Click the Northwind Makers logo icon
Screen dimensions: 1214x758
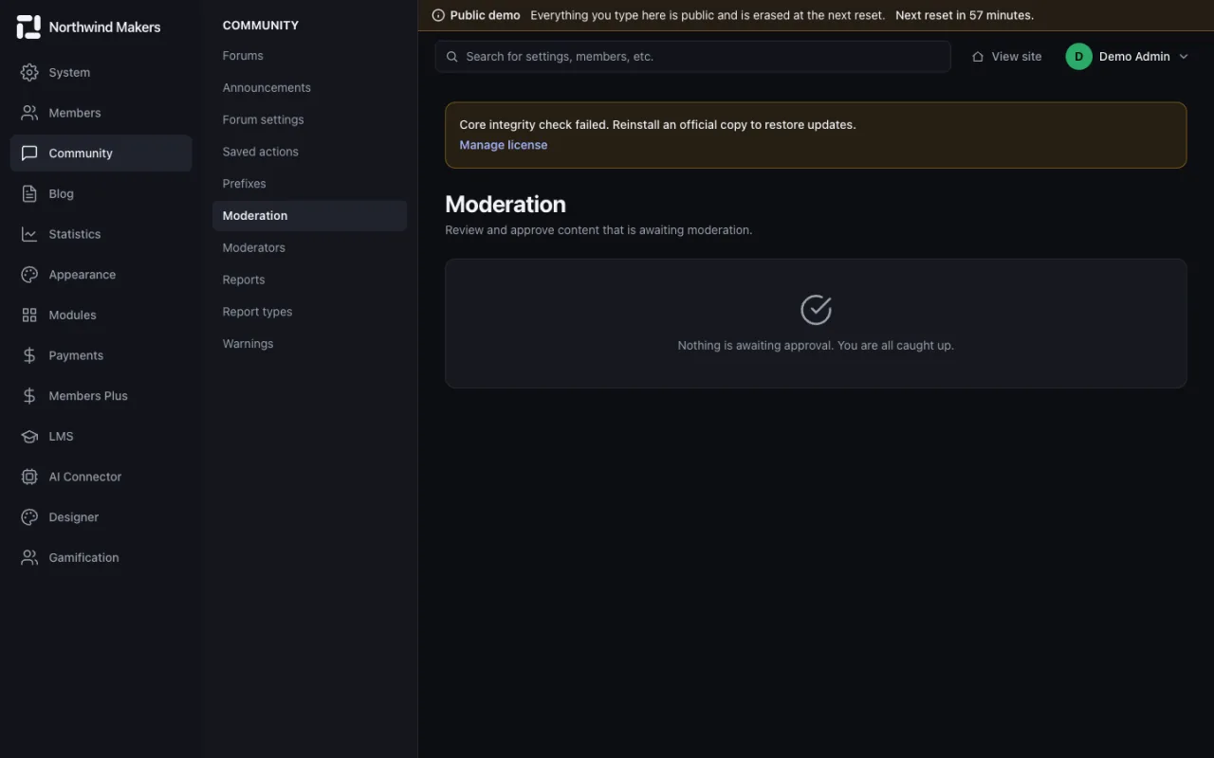pyautogui.click(x=28, y=27)
